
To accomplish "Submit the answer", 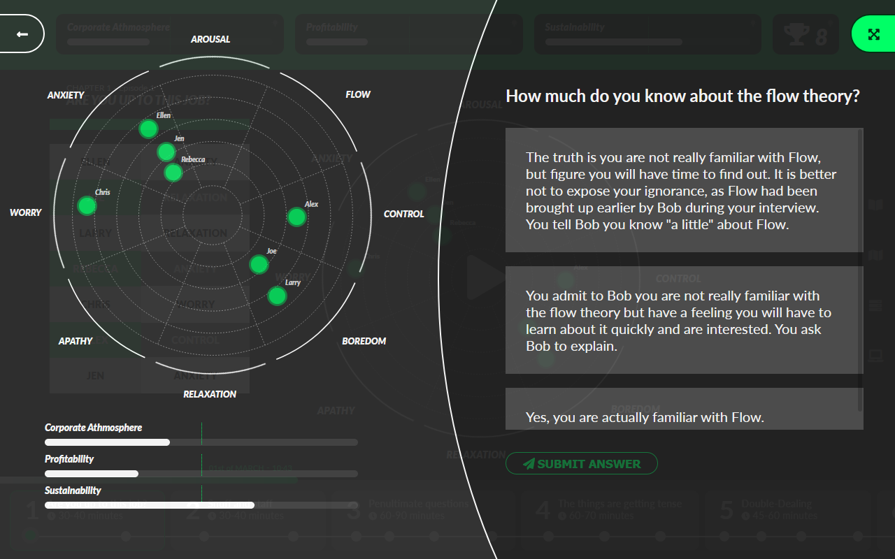I will tap(581, 464).
